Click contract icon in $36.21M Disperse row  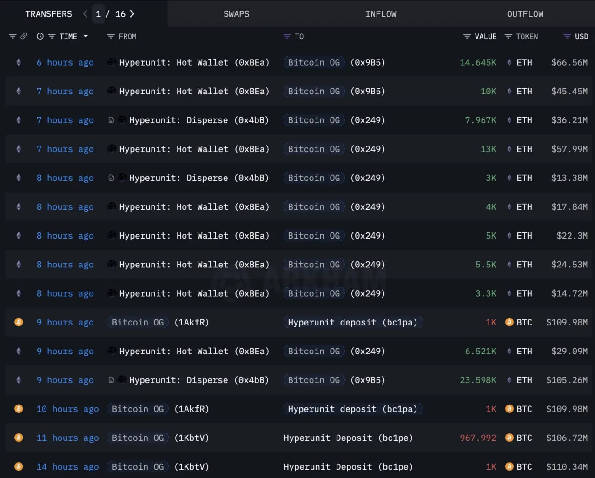coord(111,120)
